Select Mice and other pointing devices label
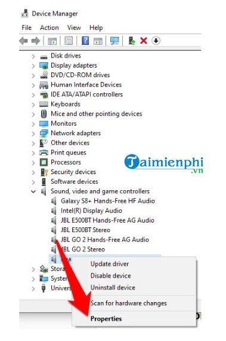Viewport: 226px width, 341px height. click(97, 114)
